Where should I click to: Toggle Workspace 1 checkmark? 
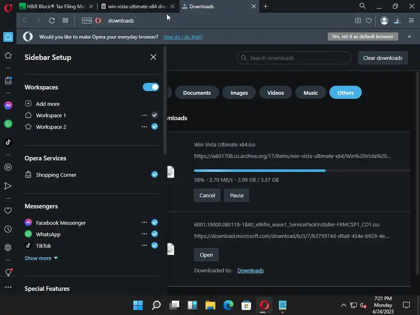point(155,115)
